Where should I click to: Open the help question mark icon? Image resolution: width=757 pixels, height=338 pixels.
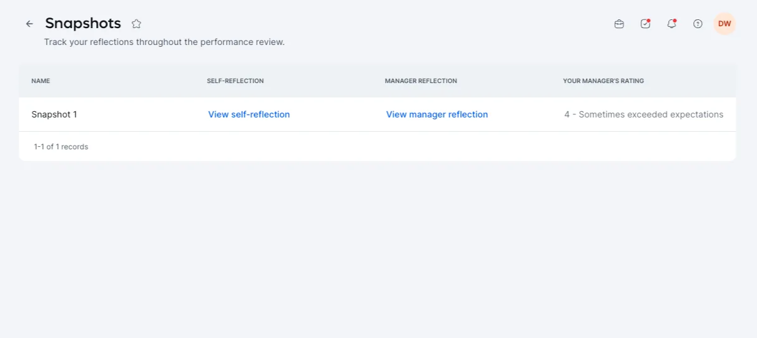click(698, 24)
